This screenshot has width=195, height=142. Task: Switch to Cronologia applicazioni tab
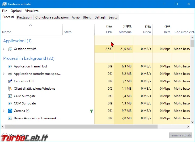[52, 17]
